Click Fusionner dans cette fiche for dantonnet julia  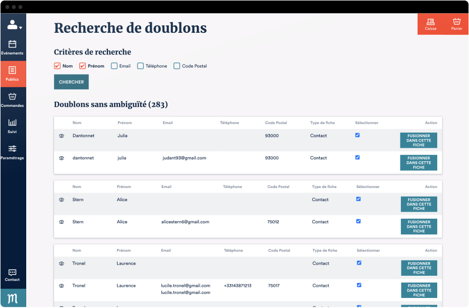point(419,163)
